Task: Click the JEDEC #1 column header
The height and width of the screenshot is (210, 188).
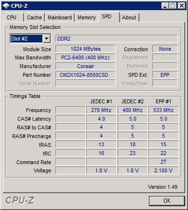Action: 101,101
